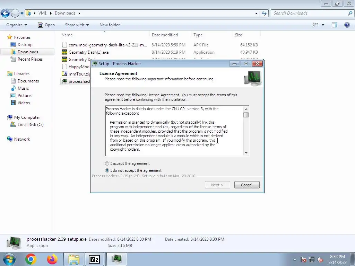Open the view options dropdown arrow
This screenshot has height=266, width=355.
point(323,25)
